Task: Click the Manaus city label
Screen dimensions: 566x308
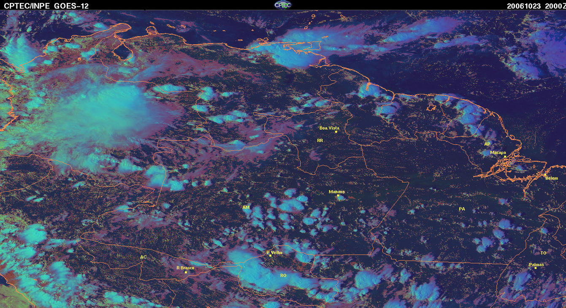Action: point(337,192)
